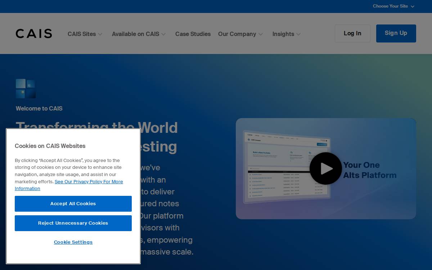
Task: Click the Log In button
Action: 352,33
